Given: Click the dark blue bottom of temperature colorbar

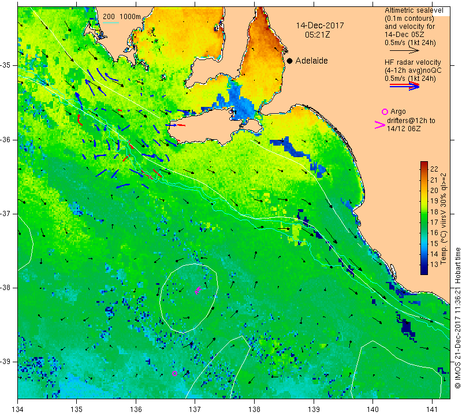Looking at the screenshot, I should tap(424, 270).
